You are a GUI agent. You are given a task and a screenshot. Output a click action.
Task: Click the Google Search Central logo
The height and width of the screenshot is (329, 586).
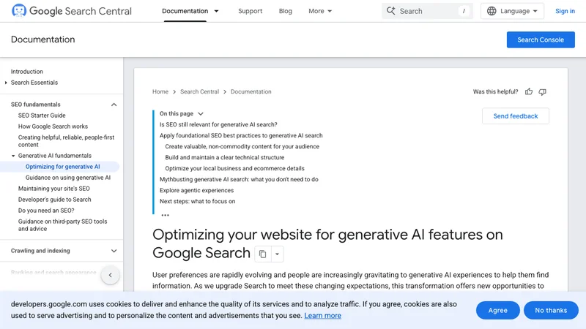(71, 11)
